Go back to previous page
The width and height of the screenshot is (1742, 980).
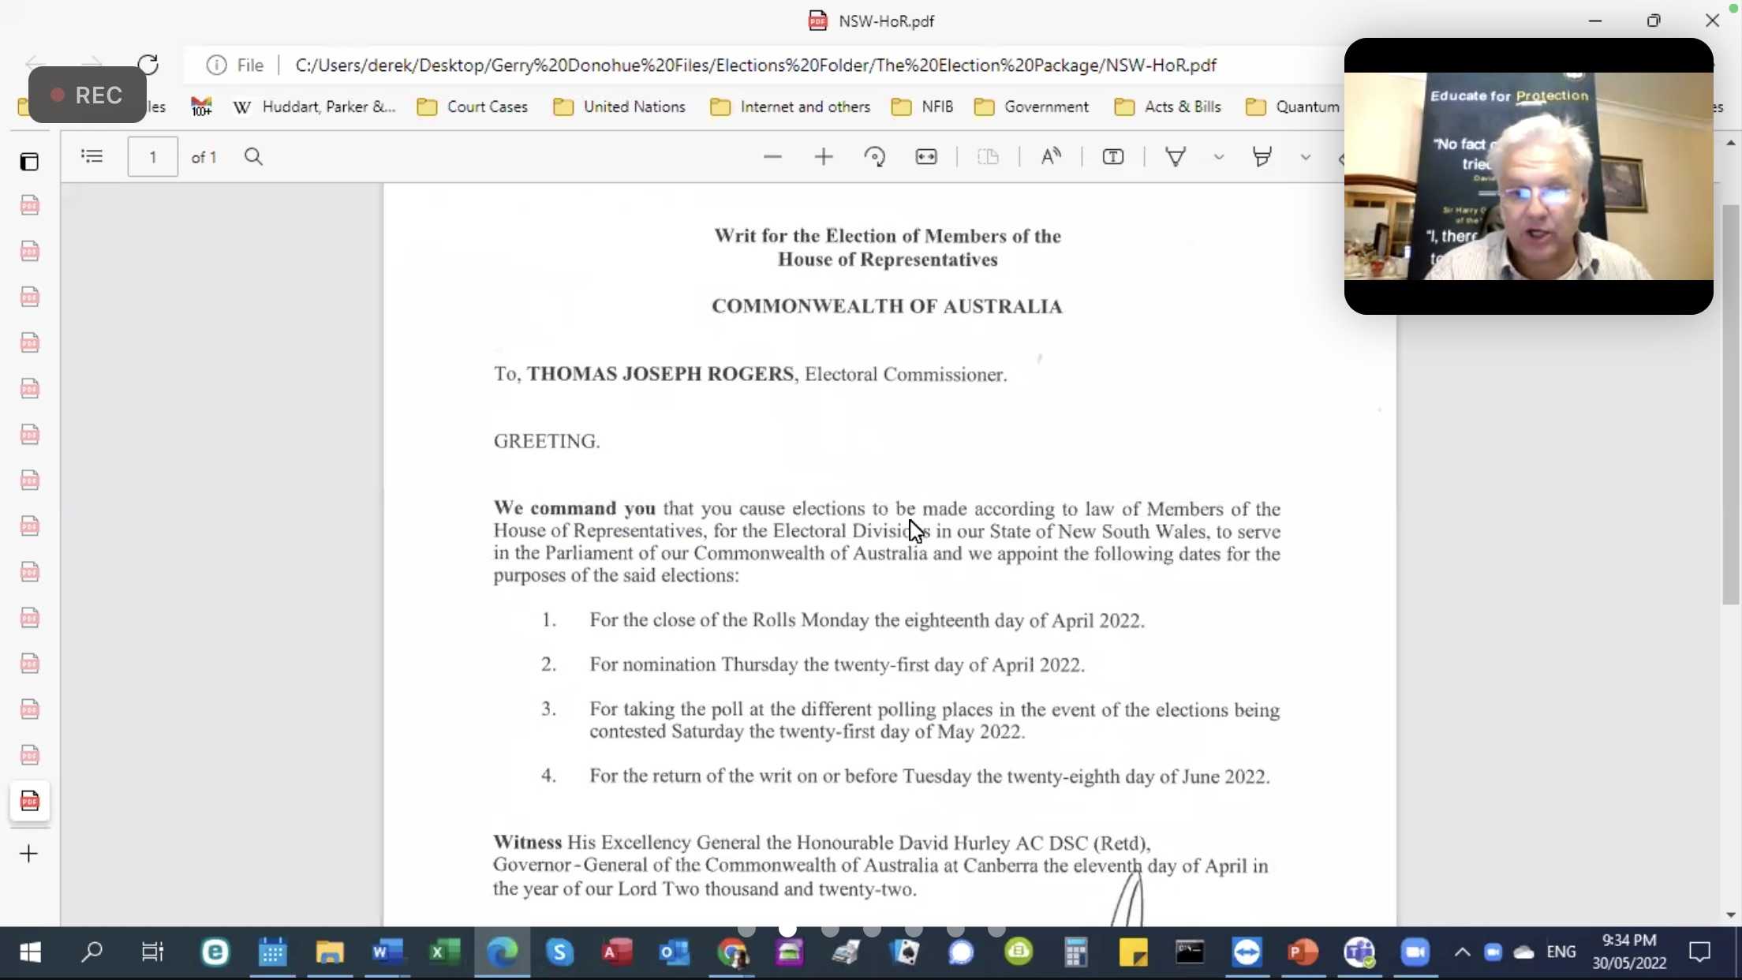tap(36, 65)
